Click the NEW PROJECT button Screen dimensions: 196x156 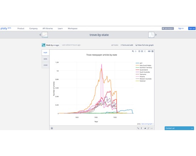168,28
